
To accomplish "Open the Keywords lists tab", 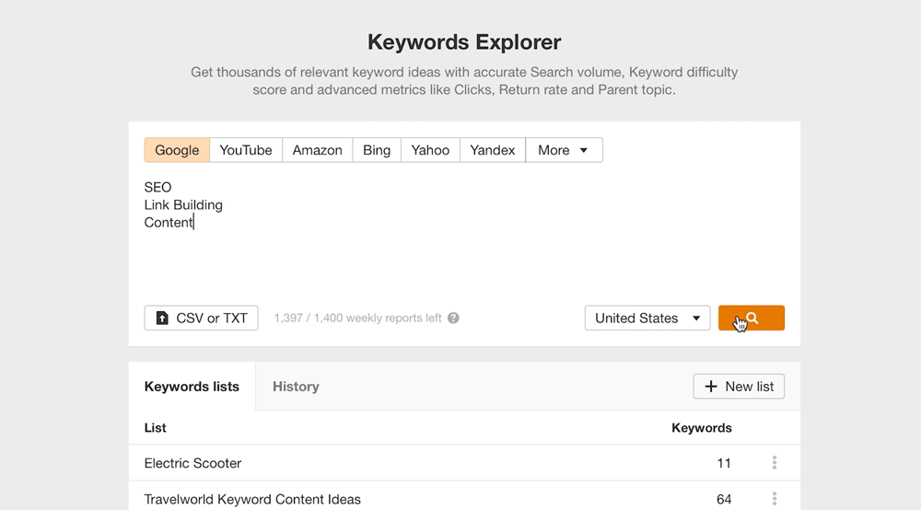I will pyautogui.click(x=192, y=387).
